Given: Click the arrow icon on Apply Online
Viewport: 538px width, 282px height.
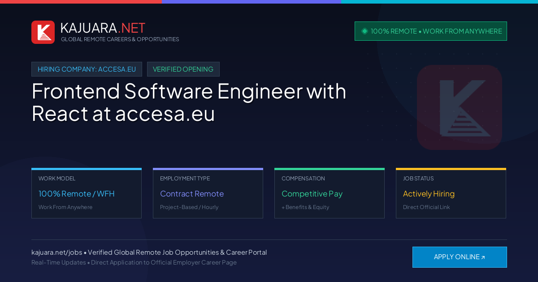Looking at the screenshot, I should point(483,257).
